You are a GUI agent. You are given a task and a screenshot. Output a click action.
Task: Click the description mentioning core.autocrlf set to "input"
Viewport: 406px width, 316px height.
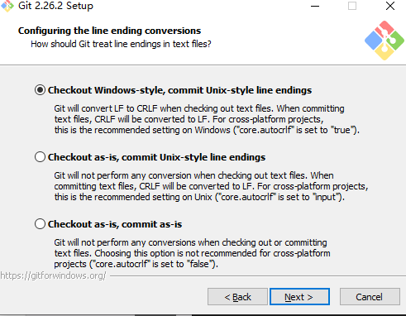coord(211,186)
